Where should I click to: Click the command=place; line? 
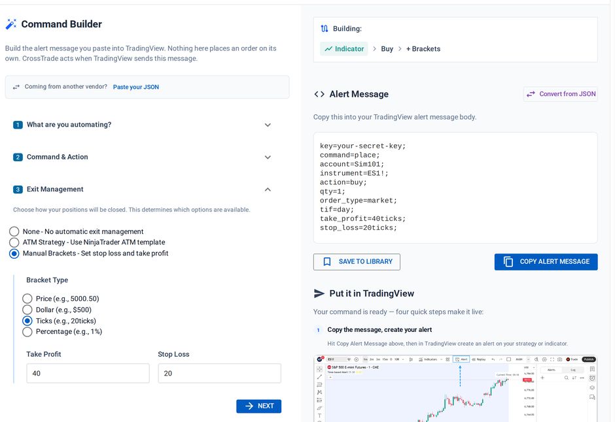(x=350, y=155)
